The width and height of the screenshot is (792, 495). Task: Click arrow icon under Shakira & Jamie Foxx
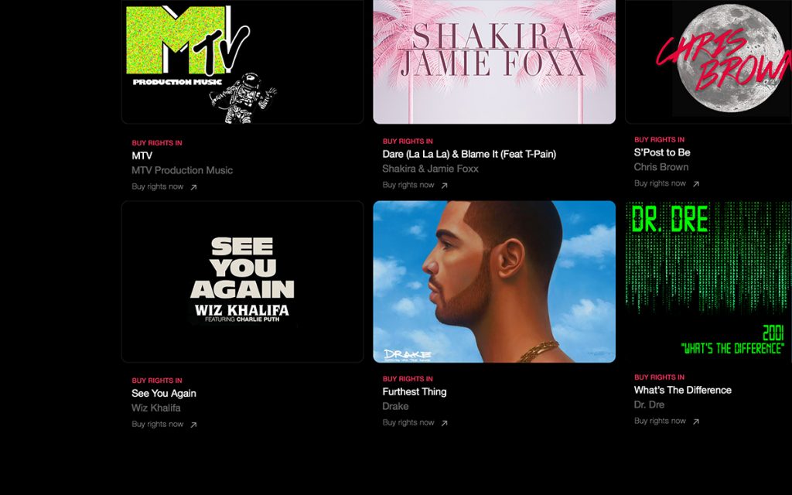(445, 186)
